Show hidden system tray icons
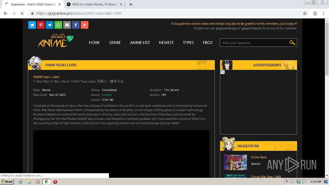 (x=287, y=182)
